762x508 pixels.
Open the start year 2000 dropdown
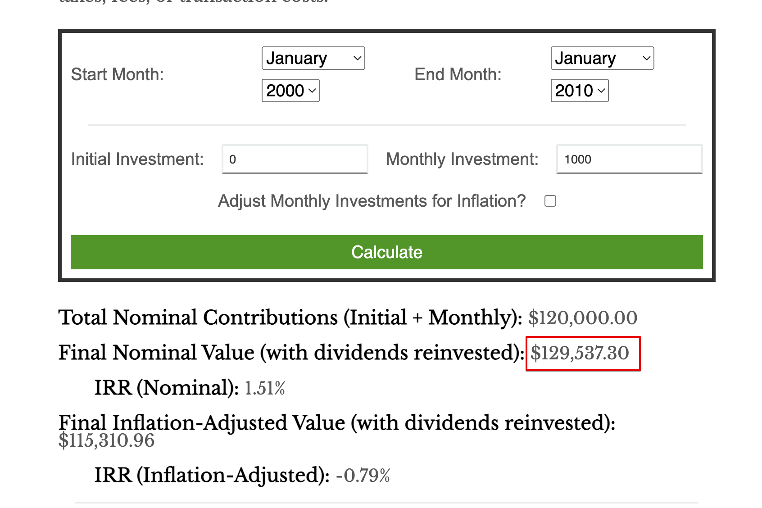[290, 91]
